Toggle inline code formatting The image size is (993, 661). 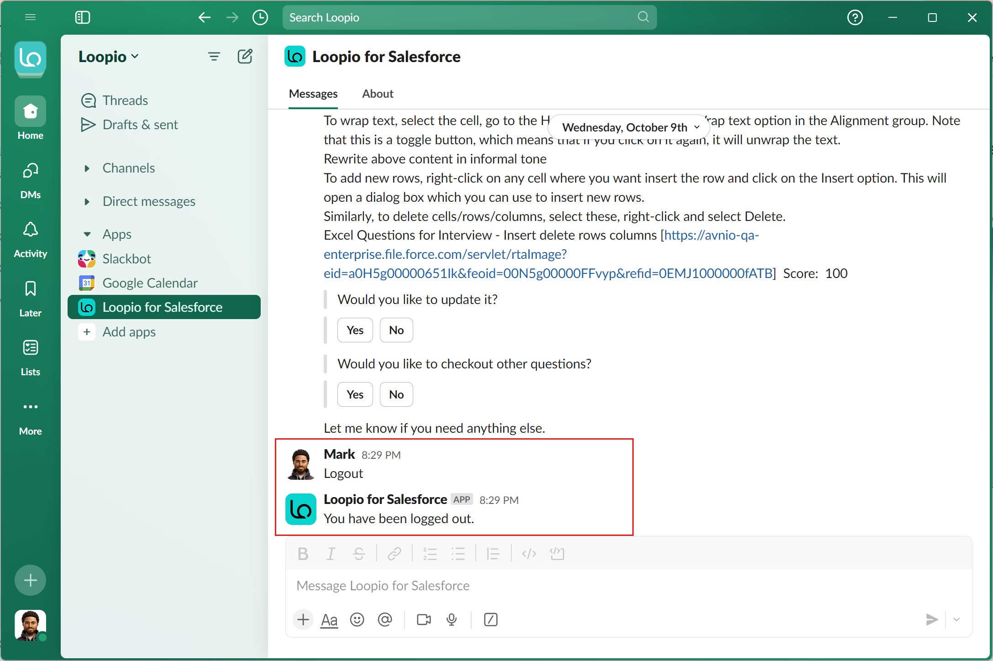click(x=529, y=554)
